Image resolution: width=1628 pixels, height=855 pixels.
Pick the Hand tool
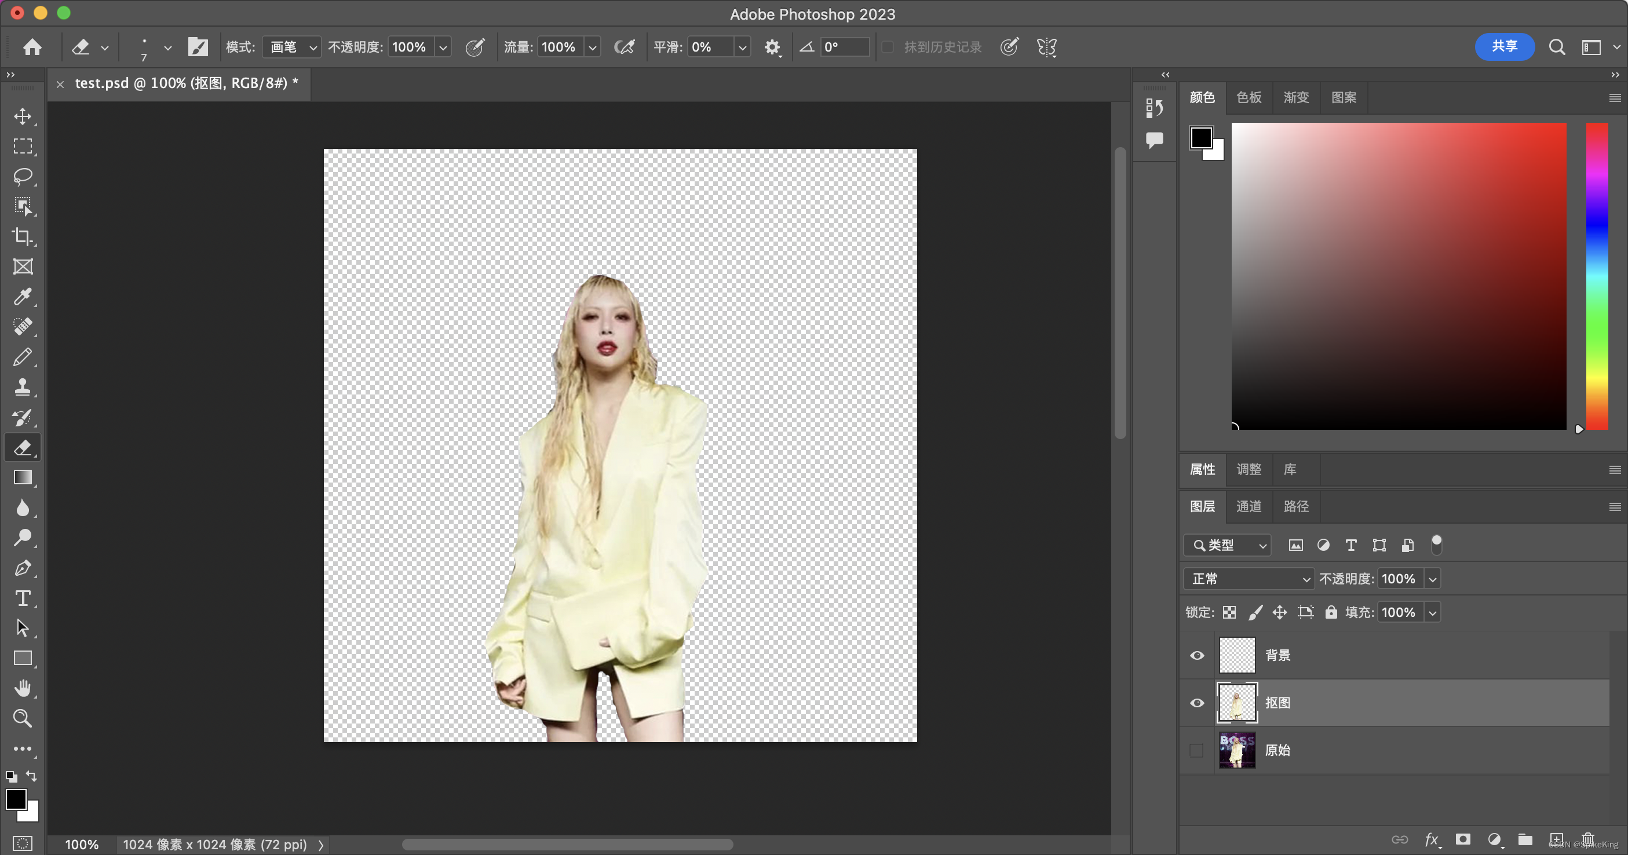23,688
